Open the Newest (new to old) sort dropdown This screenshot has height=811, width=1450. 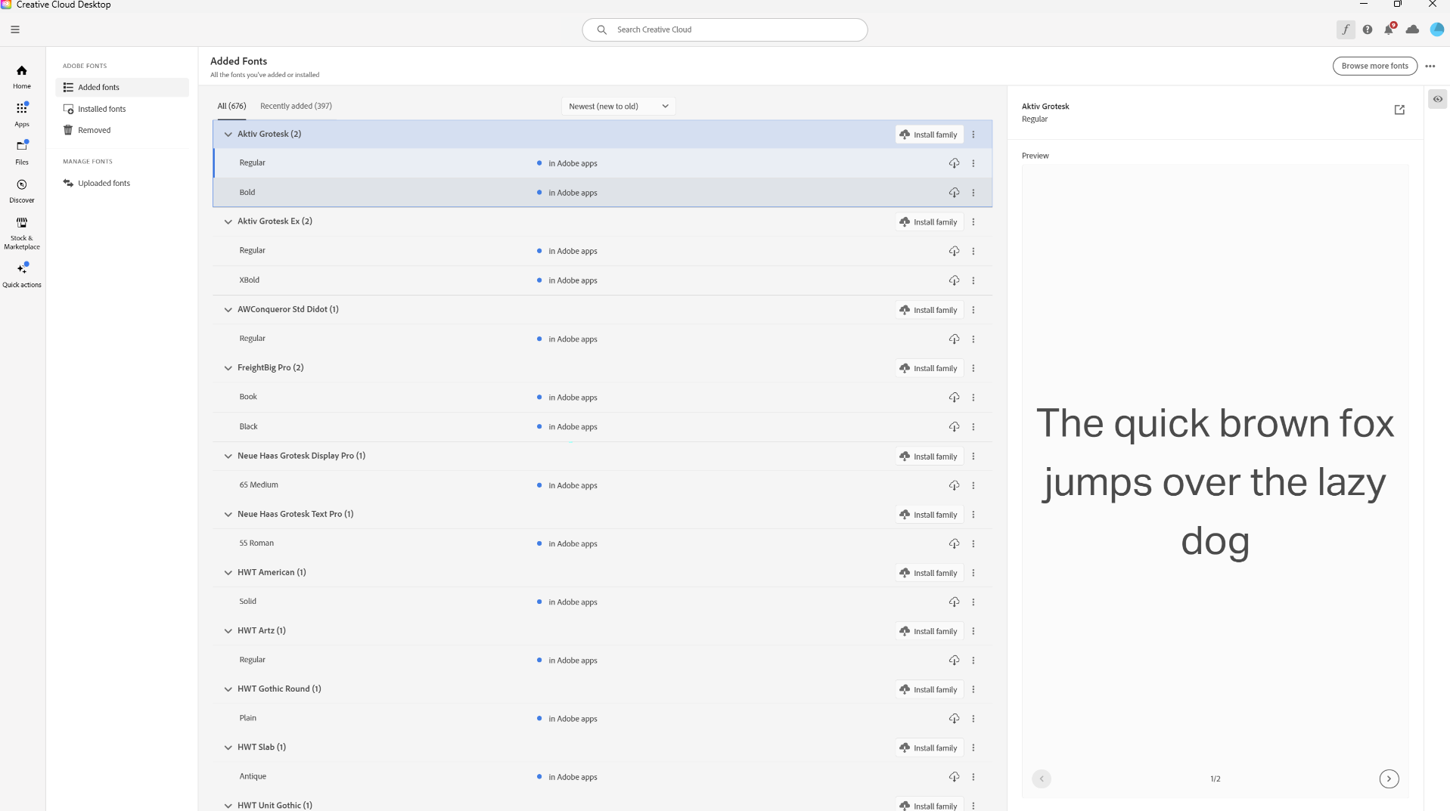click(x=618, y=107)
